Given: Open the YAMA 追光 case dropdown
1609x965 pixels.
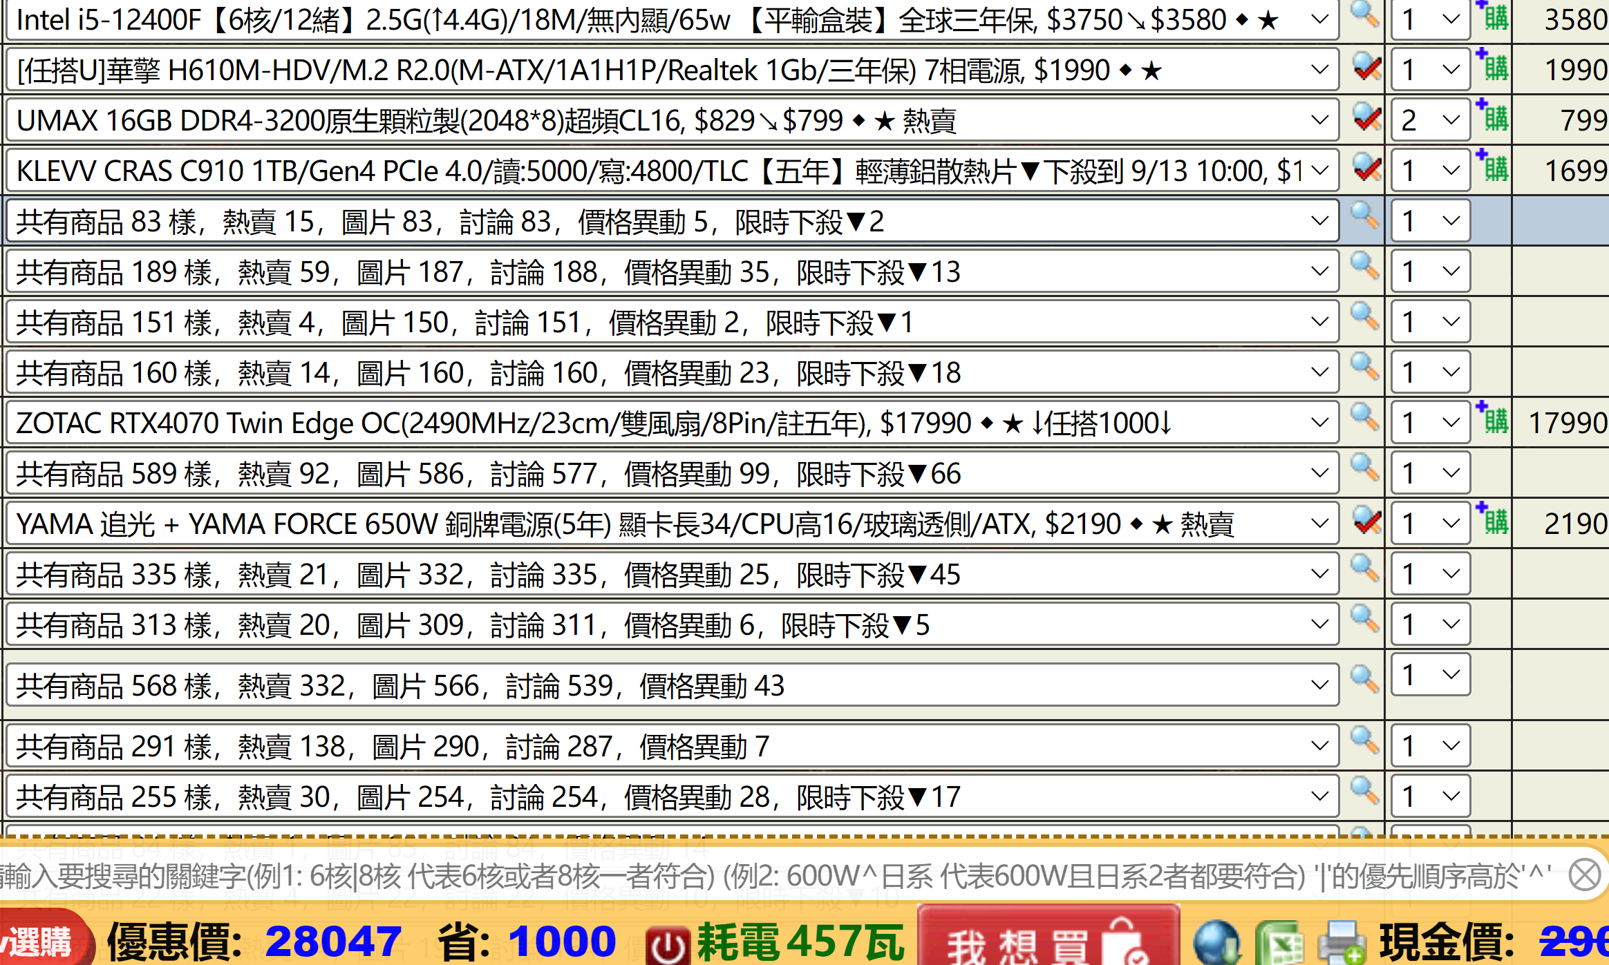Looking at the screenshot, I should (x=672, y=524).
